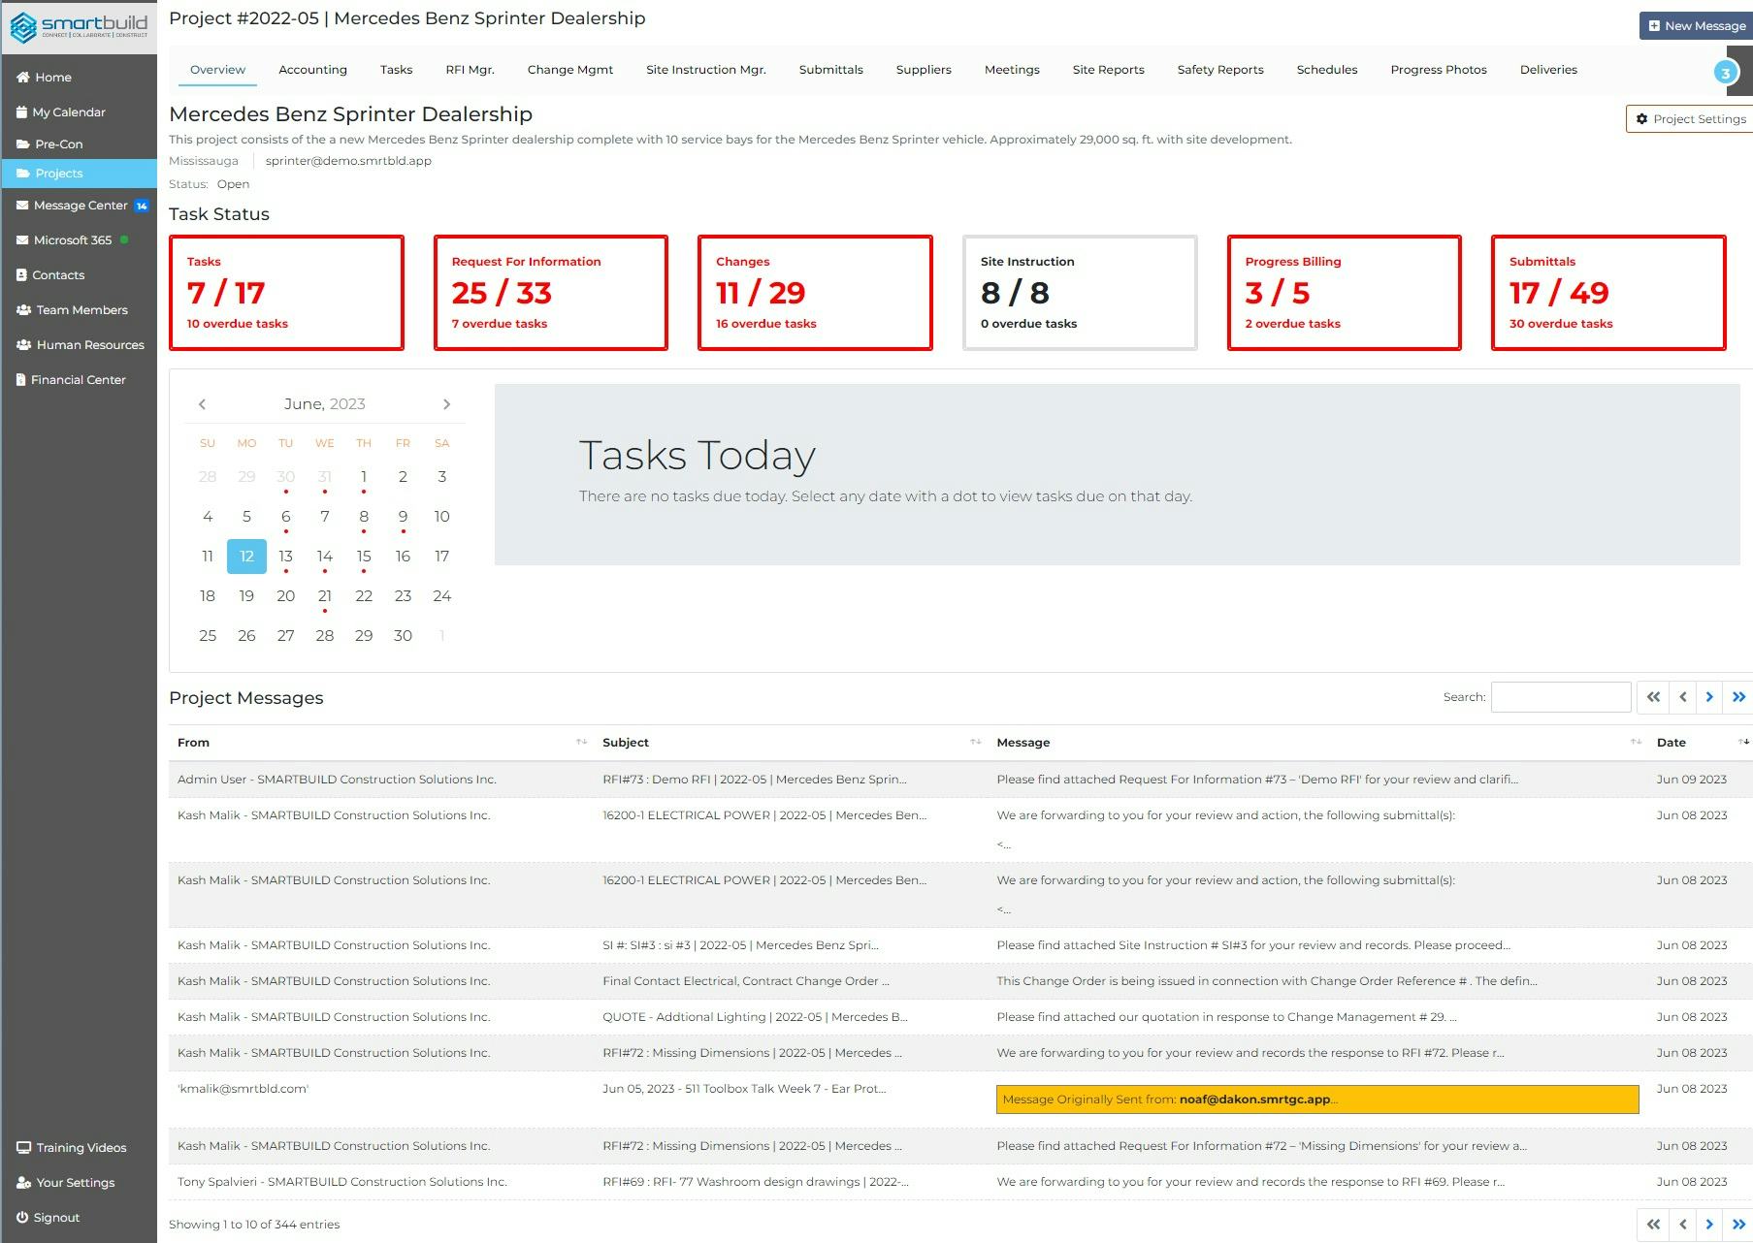1753x1243 pixels.
Task: Open the Home page from the sidebar
Action: click(53, 77)
